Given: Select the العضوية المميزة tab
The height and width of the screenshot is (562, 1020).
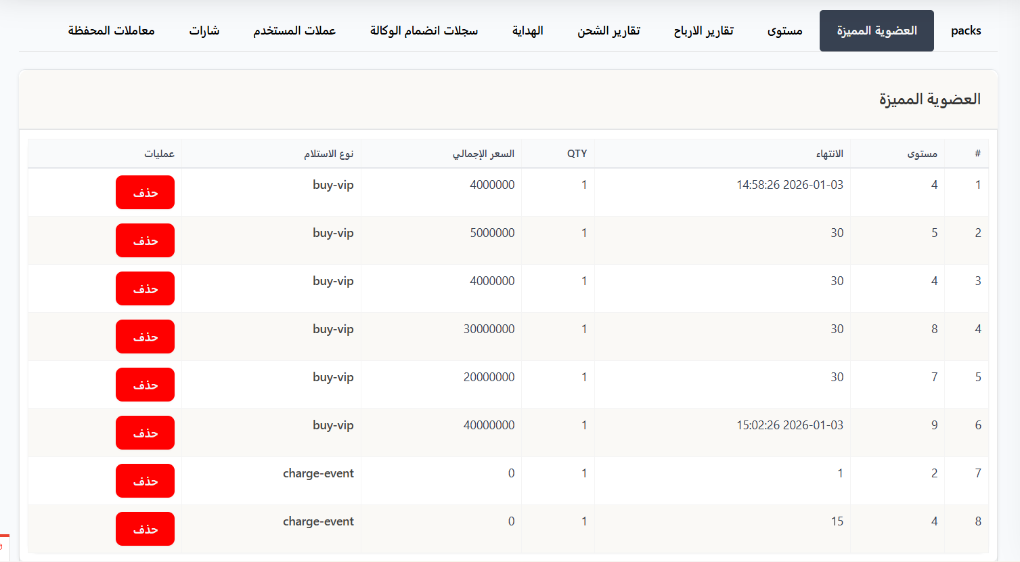Looking at the screenshot, I should click(877, 30).
